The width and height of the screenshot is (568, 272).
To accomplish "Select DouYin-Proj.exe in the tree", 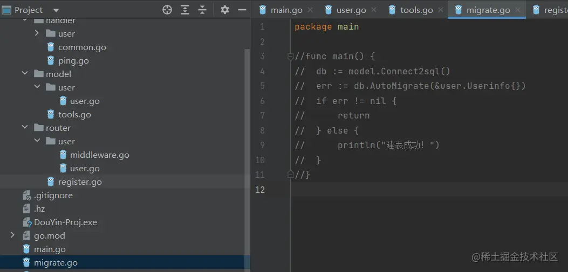I will (x=66, y=222).
